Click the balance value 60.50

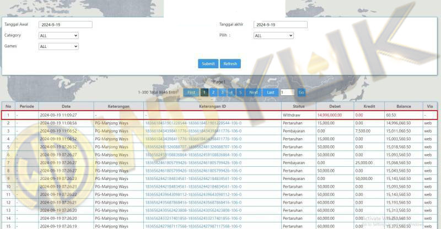391,115
